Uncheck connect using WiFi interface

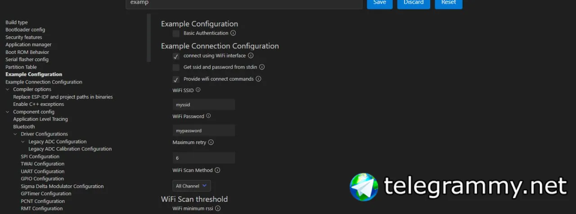[x=176, y=57]
